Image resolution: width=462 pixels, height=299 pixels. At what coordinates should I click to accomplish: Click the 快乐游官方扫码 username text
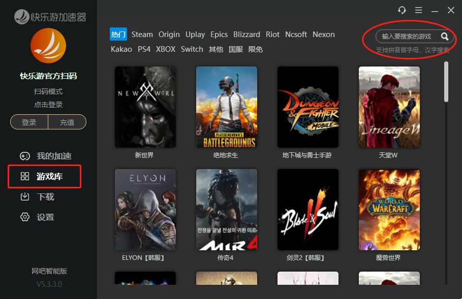[48, 76]
